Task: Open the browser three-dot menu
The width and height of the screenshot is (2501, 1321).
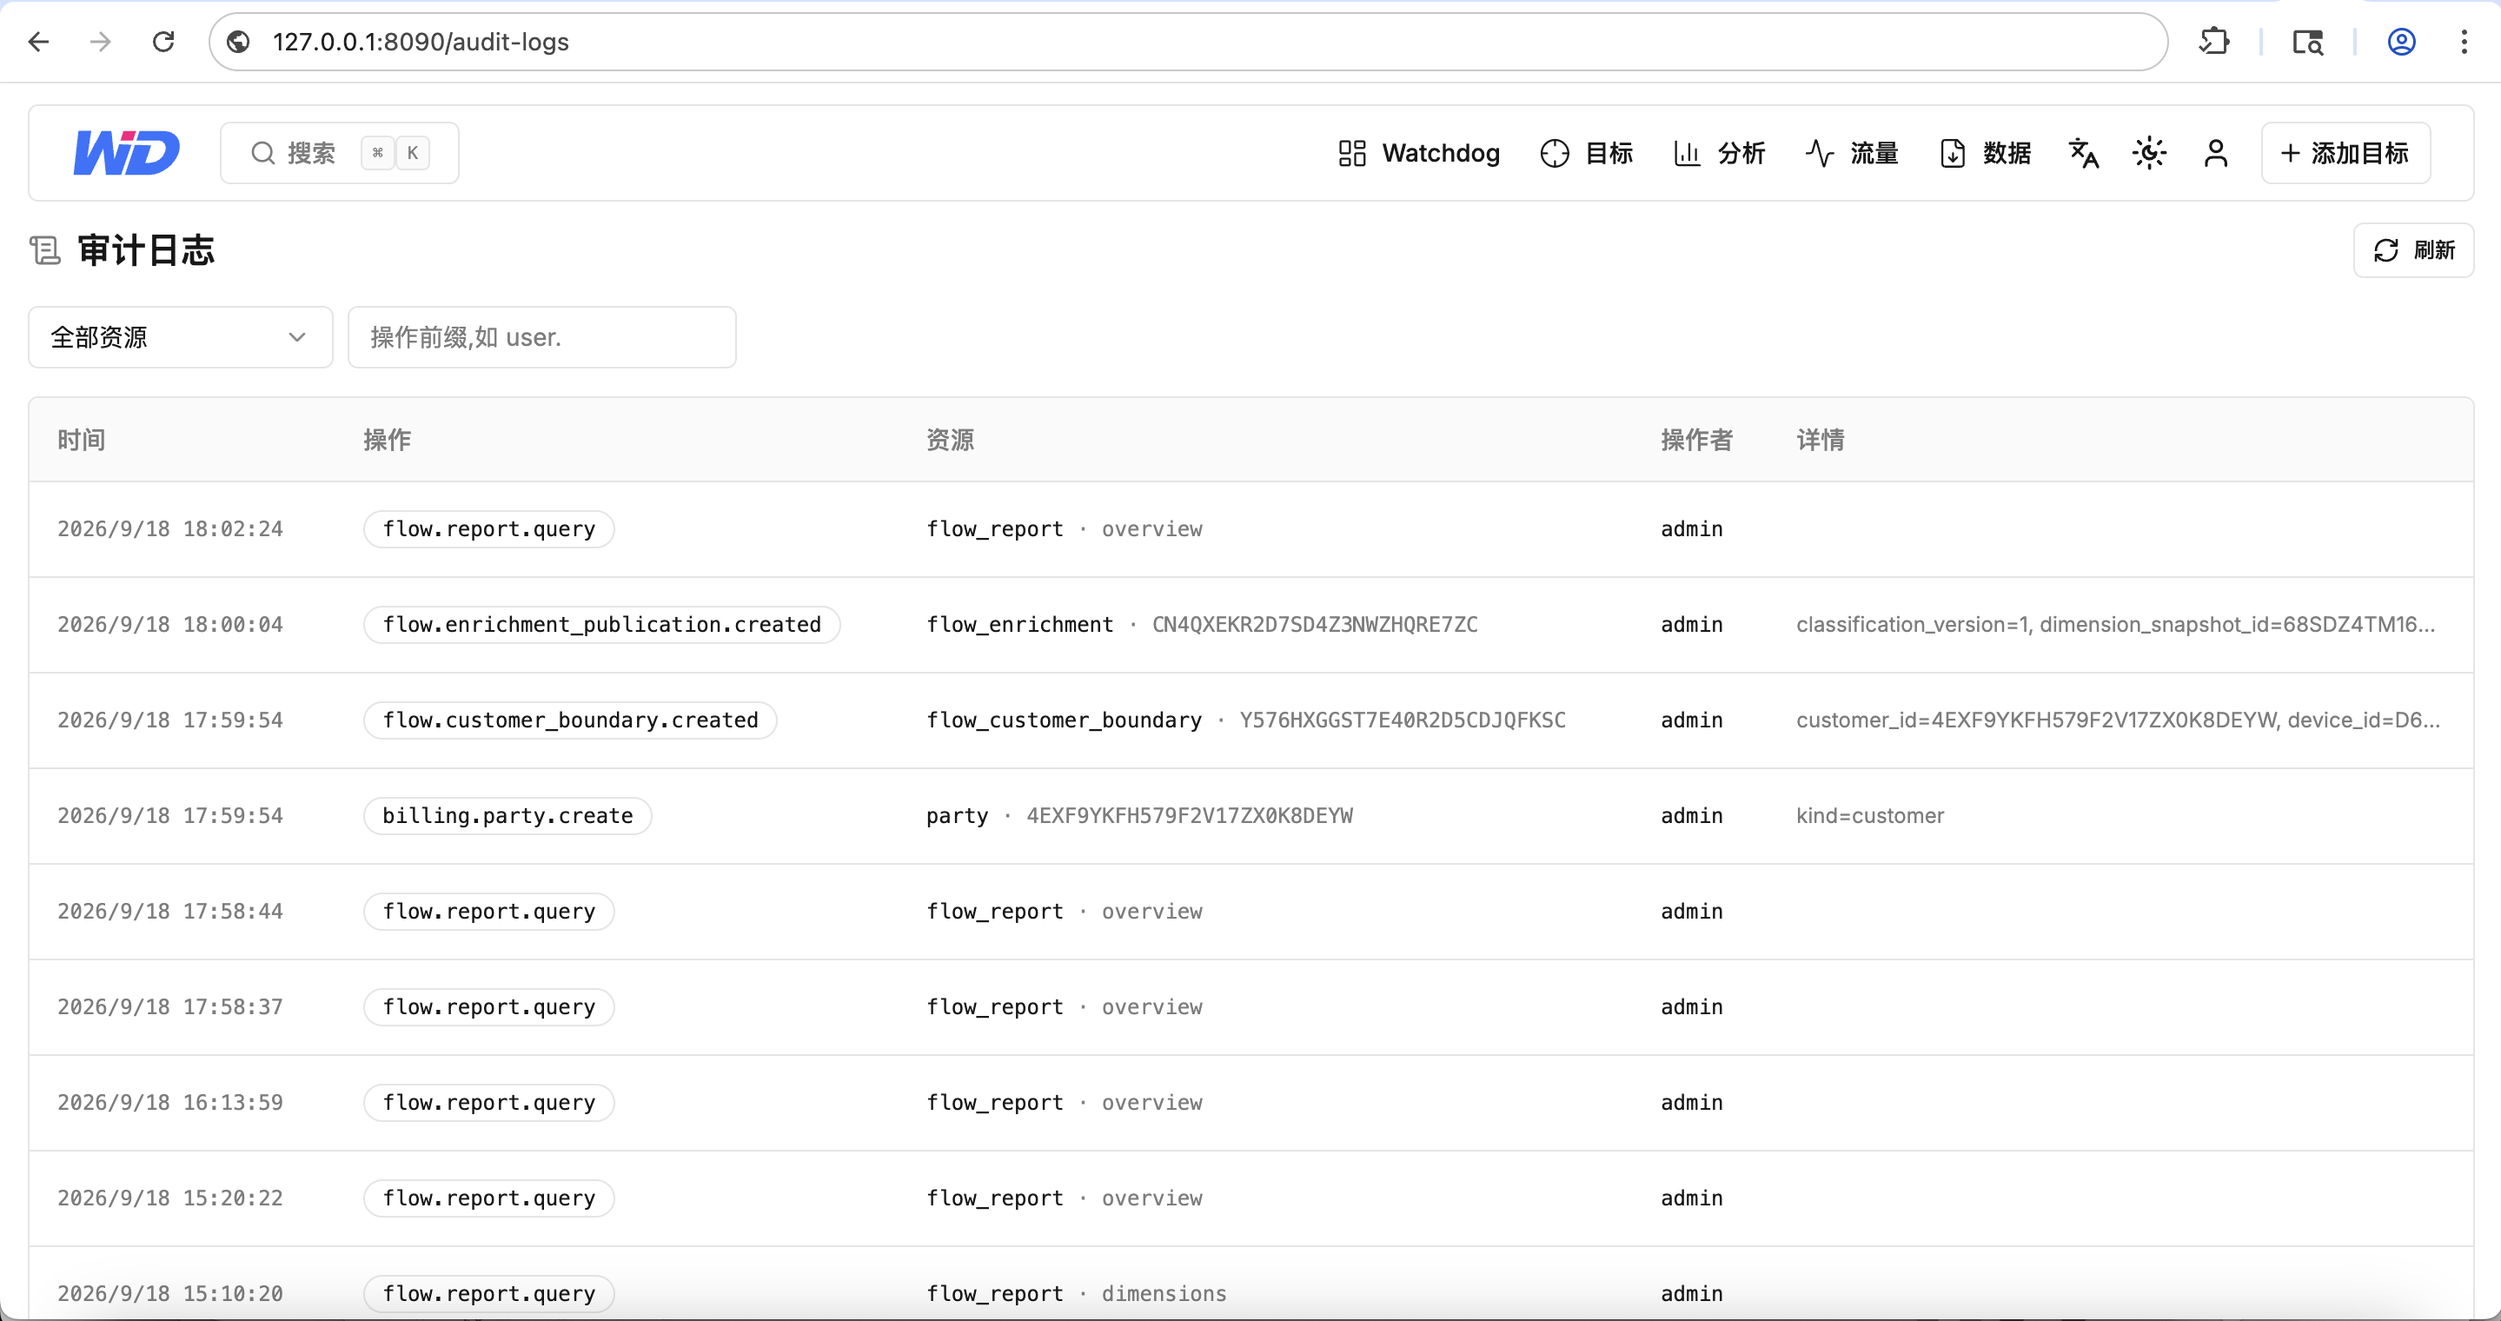Action: [x=2465, y=42]
